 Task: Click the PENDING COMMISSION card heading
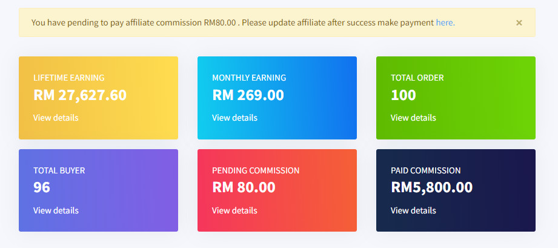click(x=256, y=170)
